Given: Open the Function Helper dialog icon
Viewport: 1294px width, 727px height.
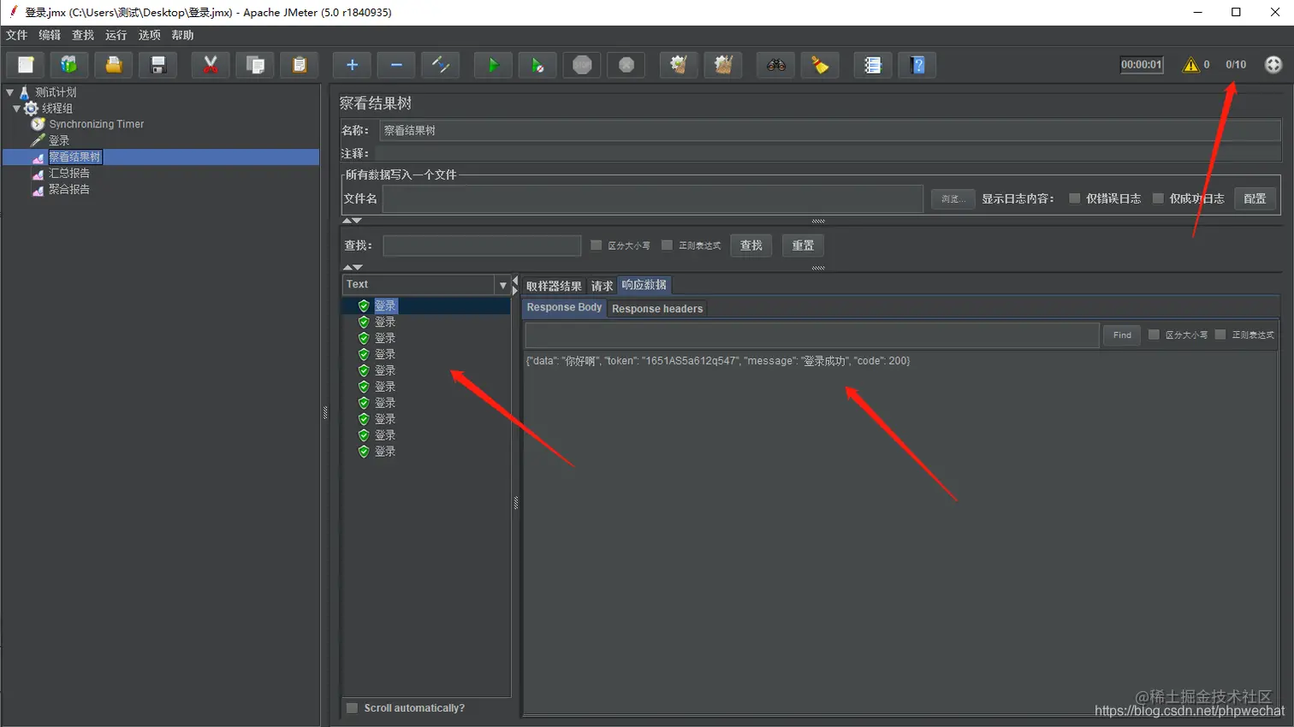Looking at the screenshot, I should click(873, 65).
